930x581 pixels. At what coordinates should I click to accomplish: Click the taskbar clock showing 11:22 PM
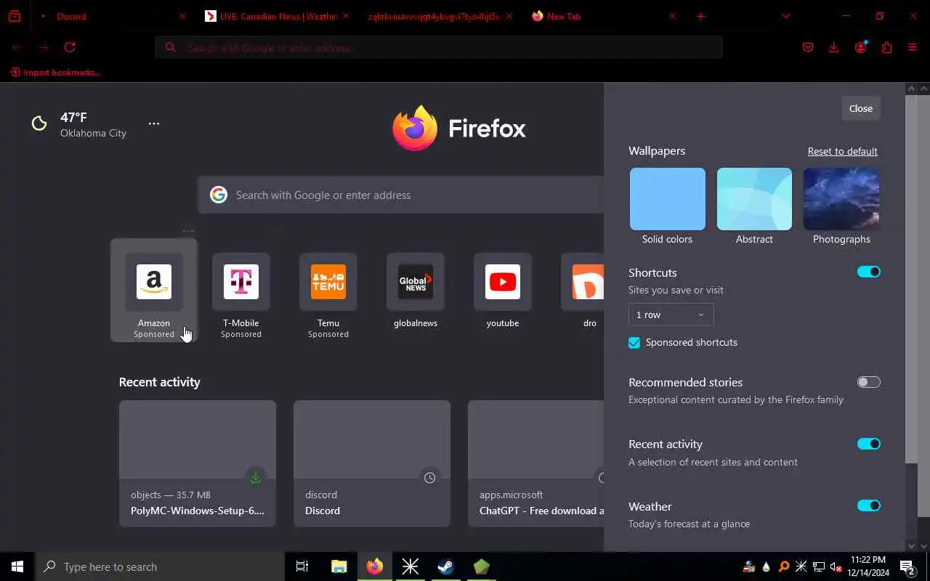[x=868, y=566]
